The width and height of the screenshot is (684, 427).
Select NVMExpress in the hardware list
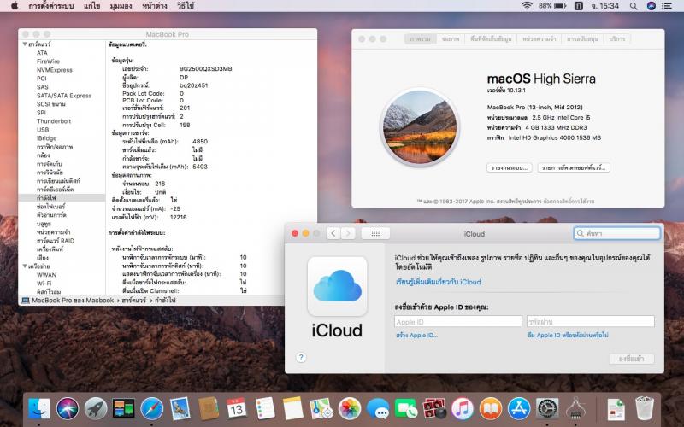pos(55,70)
